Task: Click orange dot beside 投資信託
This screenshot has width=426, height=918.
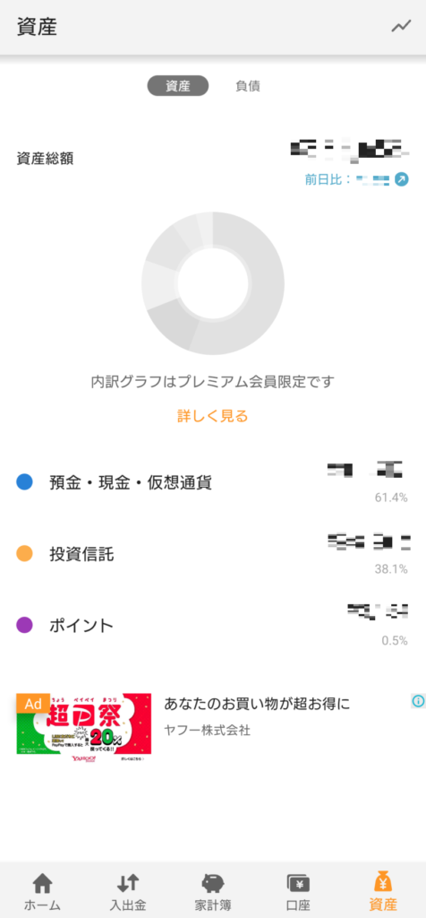Action: [x=24, y=554]
